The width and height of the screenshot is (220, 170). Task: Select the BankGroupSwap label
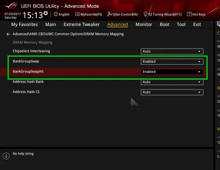pos(26,61)
